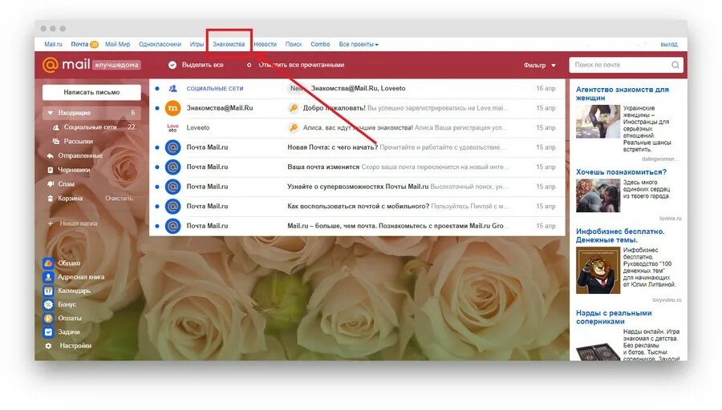Click the выход link
Image resolution: width=722 pixels, height=410 pixels.
pos(668,45)
